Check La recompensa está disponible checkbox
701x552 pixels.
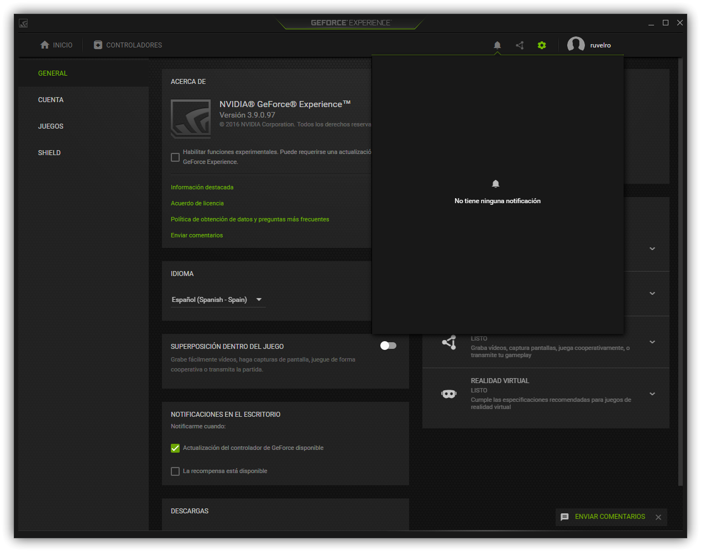175,471
